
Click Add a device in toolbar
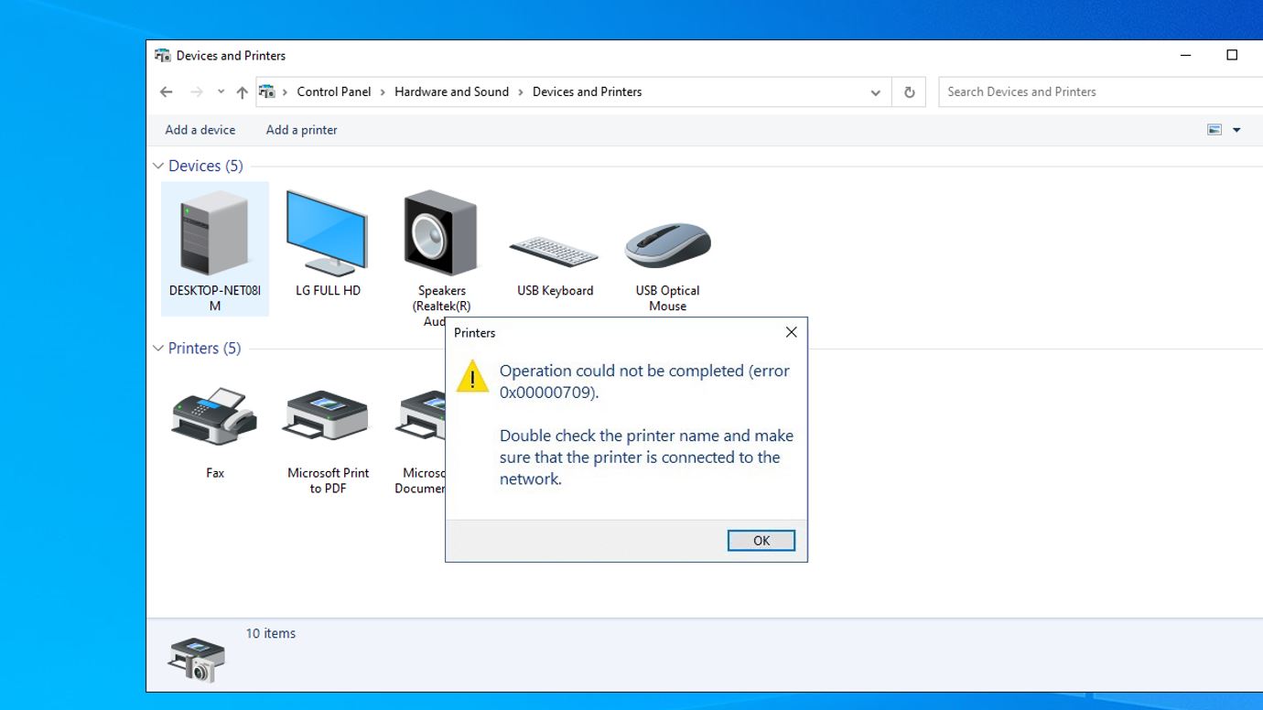(200, 130)
